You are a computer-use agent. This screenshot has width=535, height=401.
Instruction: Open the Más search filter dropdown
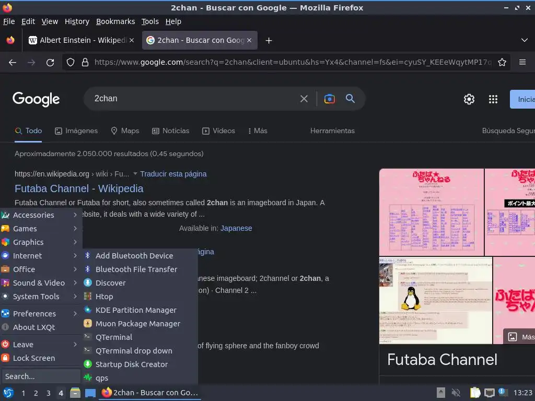pos(258,131)
